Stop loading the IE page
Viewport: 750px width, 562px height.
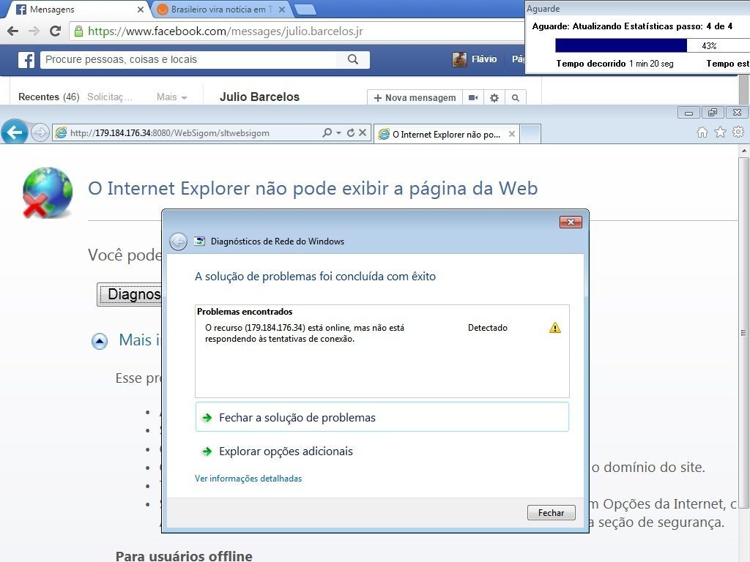tap(363, 133)
